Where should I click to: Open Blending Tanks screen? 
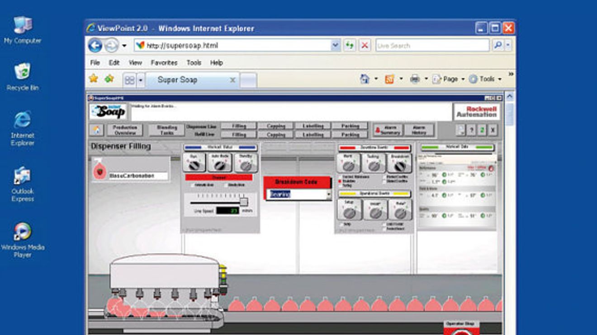[166, 130]
